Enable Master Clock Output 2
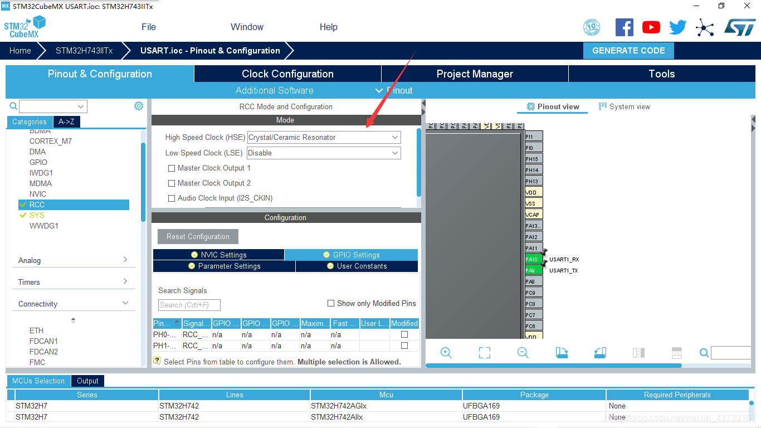This screenshot has width=761, height=428. click(x=172, y=183)
